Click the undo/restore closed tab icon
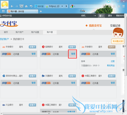Viewport: 127px width, 115px height. [x=31, y=6]
